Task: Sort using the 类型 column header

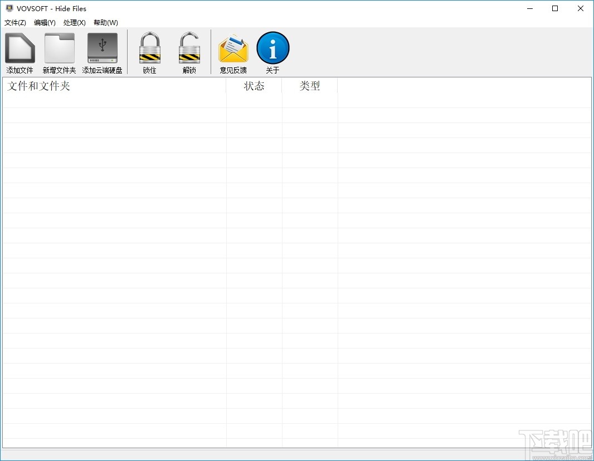Action: tap(309, 87)
